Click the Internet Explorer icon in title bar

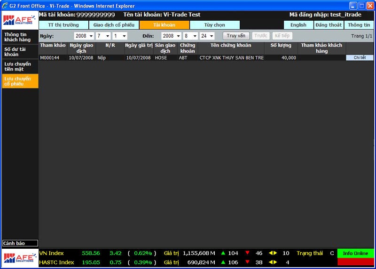click(x=5, y=6)
